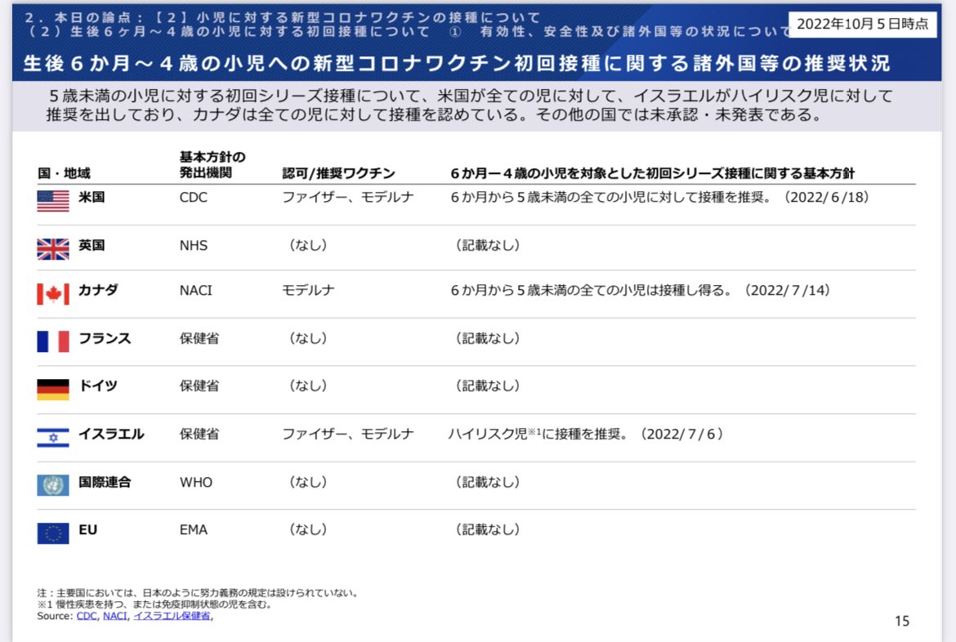Click the page number 15

[902, 621]
